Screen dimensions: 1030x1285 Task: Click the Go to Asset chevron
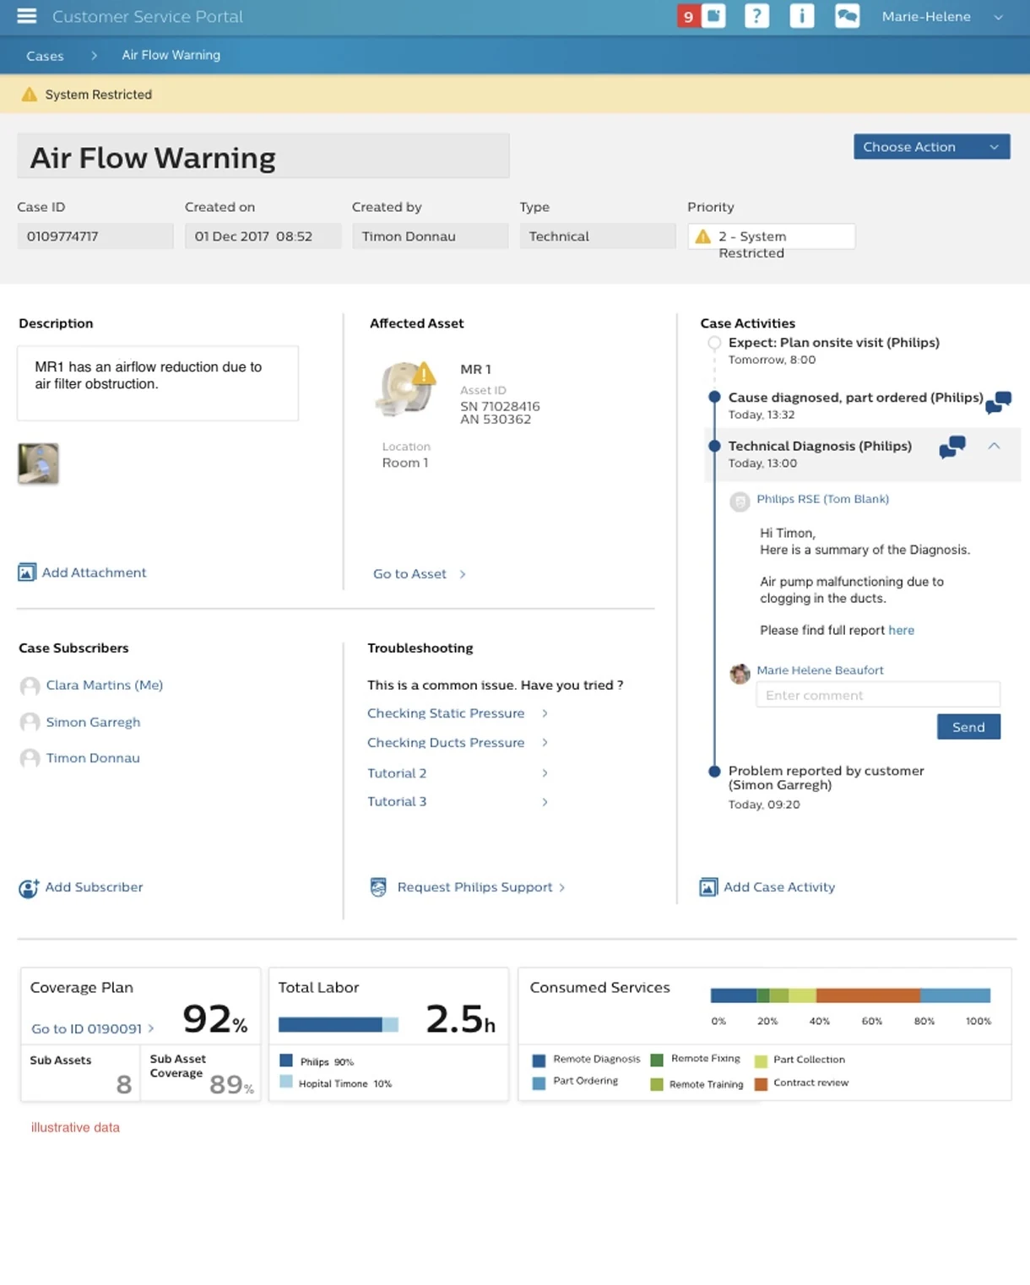[x=463, y=574]
